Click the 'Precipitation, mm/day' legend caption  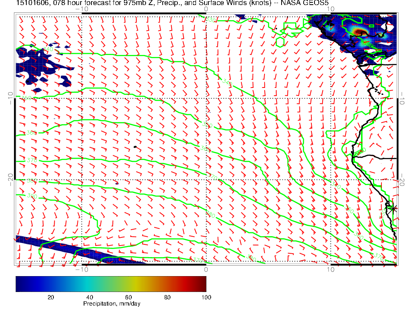coord(112,304)
